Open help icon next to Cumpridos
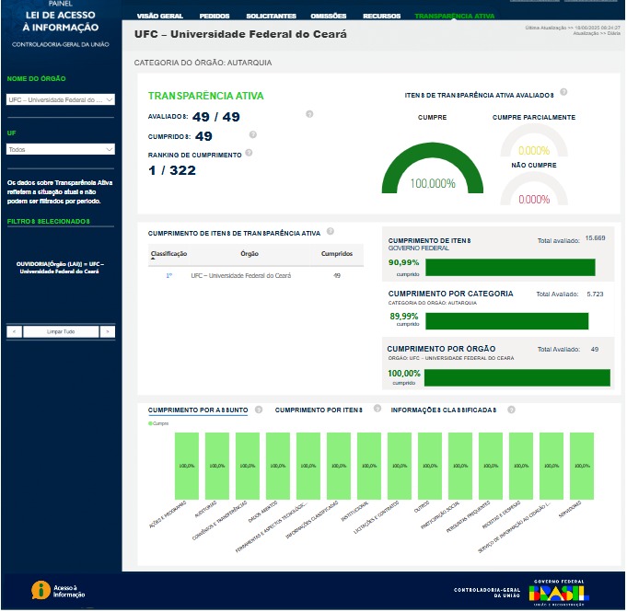 click(x=252, y=134)
